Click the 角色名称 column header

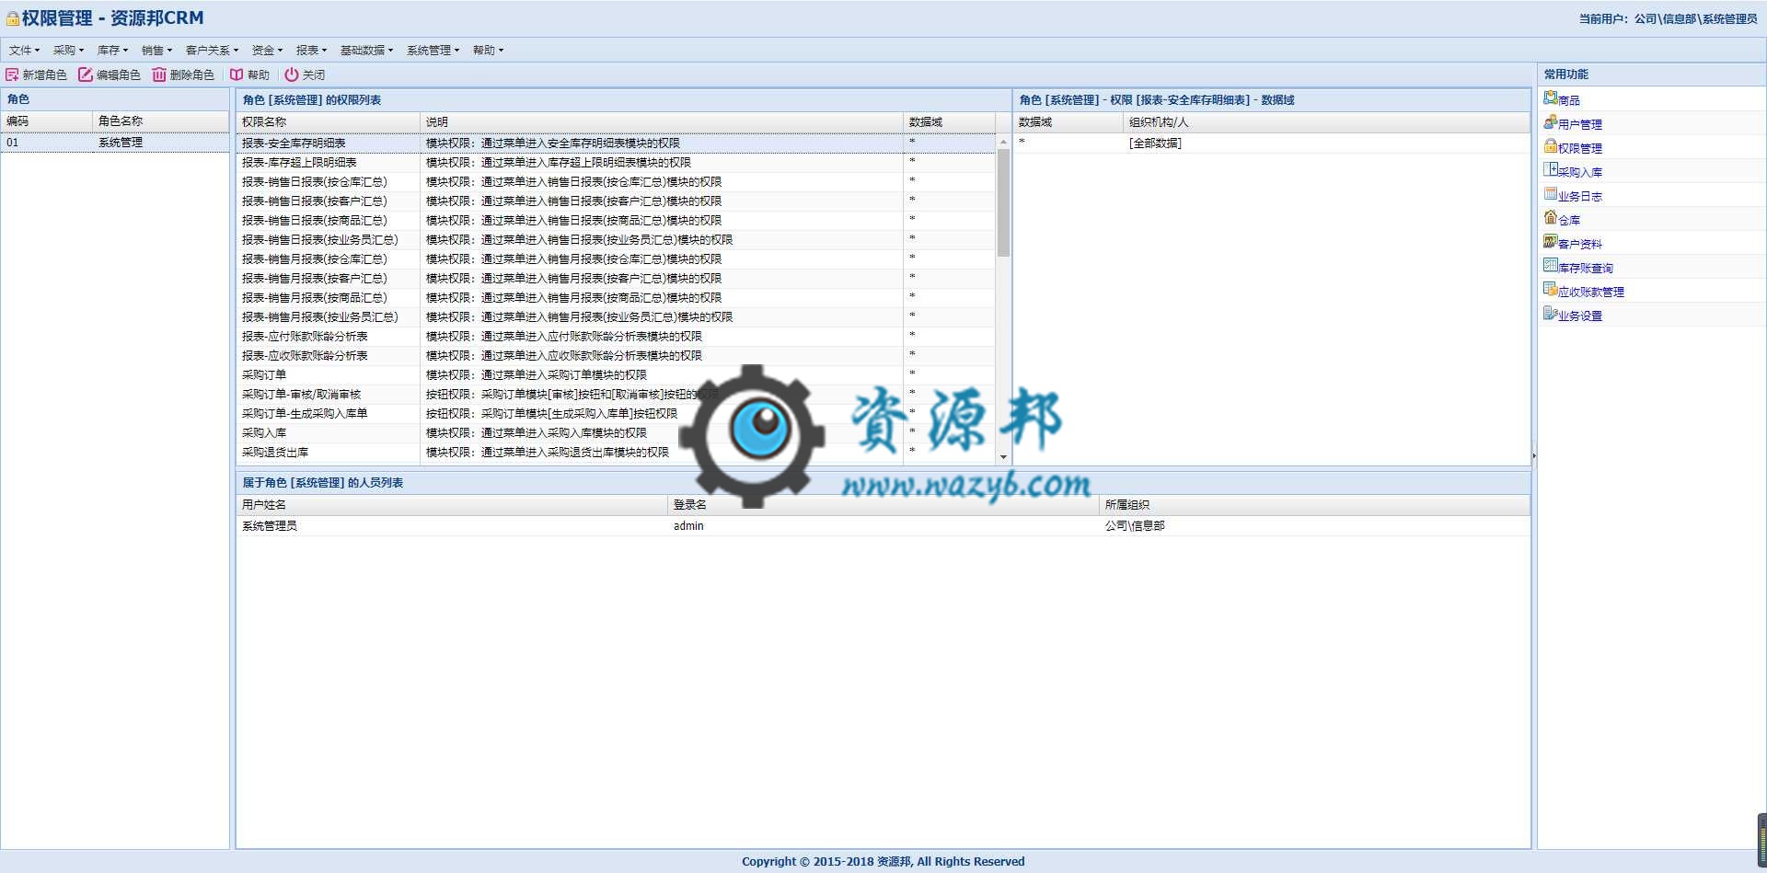(161, 121)
